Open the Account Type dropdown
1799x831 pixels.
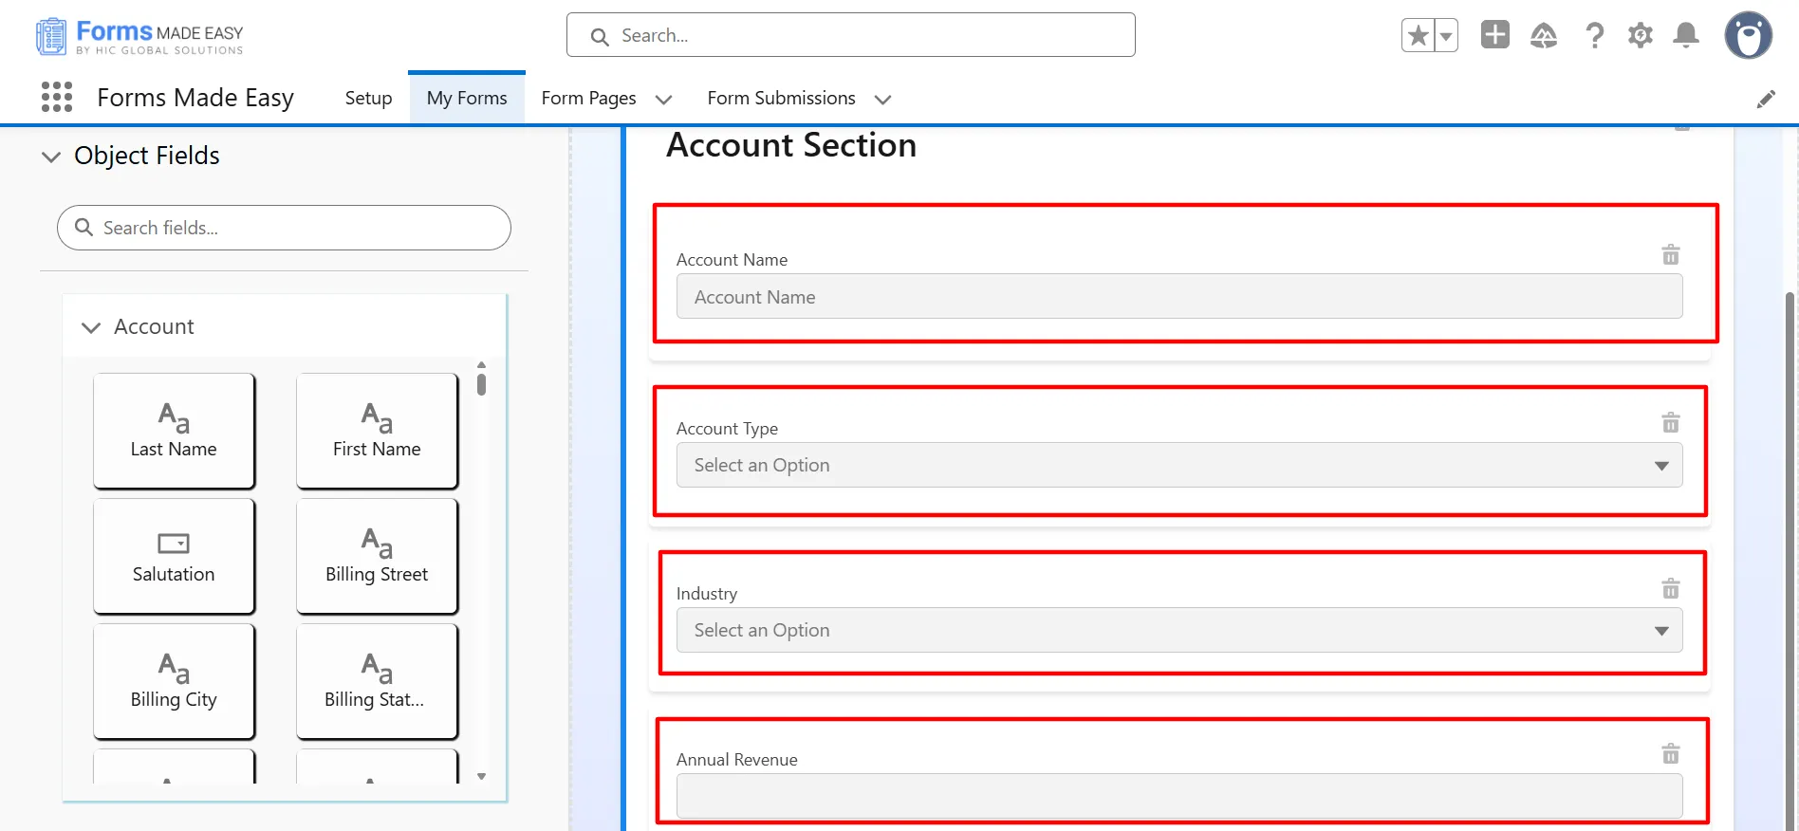(x=1178, y=465)
